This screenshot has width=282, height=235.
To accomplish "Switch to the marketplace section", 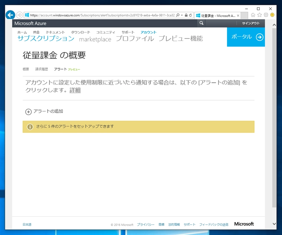I will coord(95,39).
